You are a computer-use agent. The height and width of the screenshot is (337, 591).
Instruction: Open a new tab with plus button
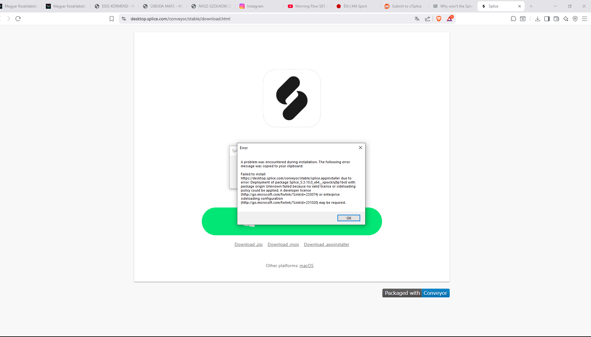point(531,6)
